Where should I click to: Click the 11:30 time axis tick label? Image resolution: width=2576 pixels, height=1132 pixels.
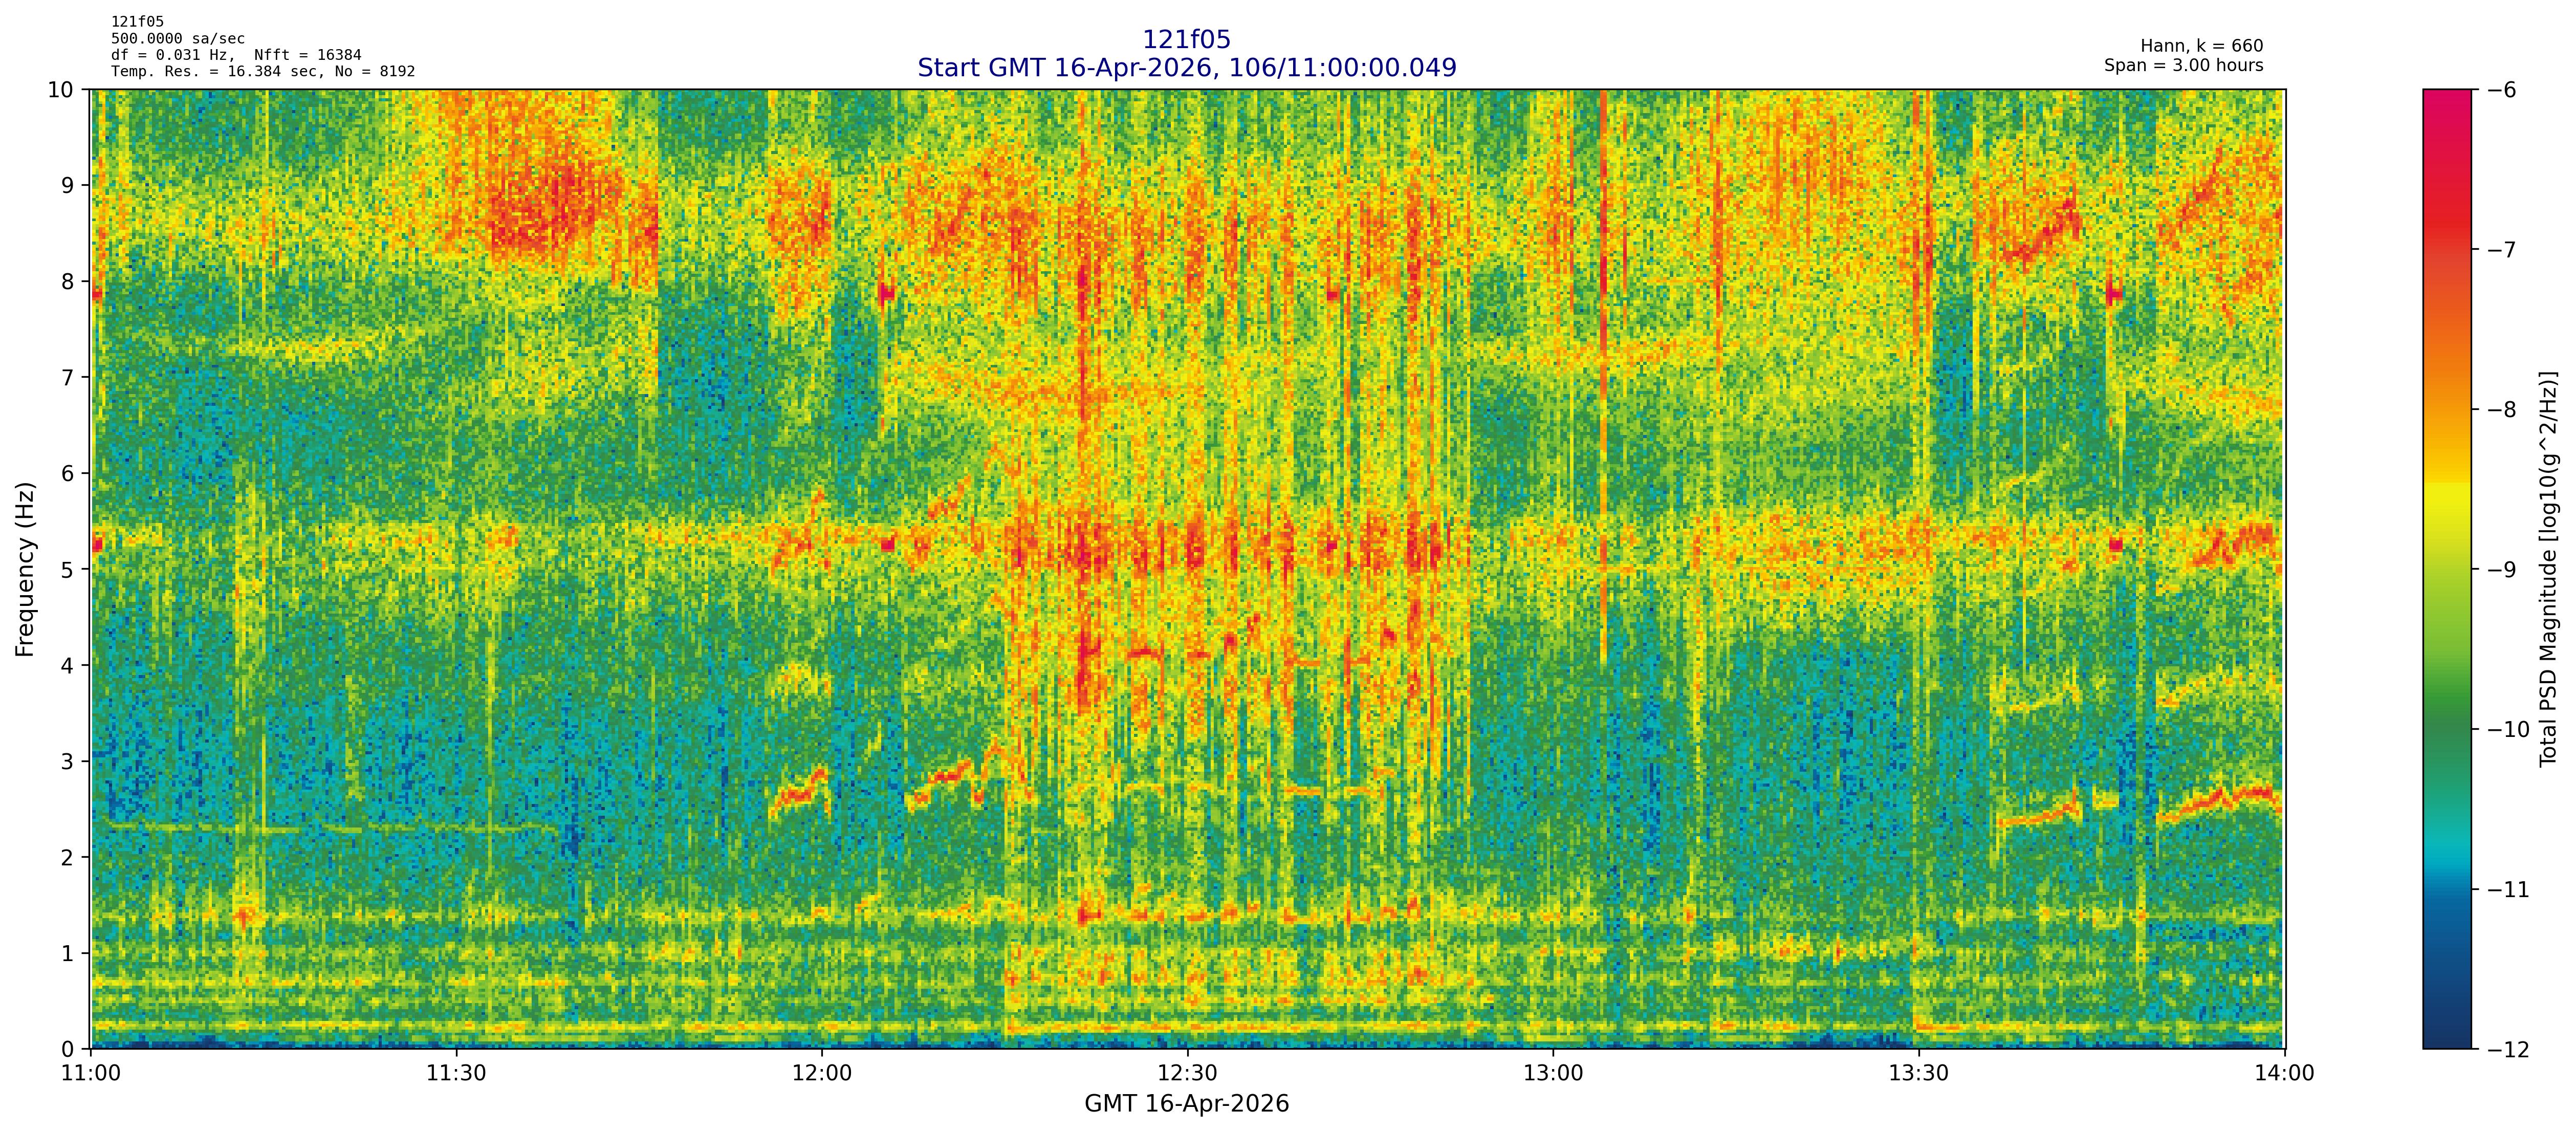[x=456, y=1073]
